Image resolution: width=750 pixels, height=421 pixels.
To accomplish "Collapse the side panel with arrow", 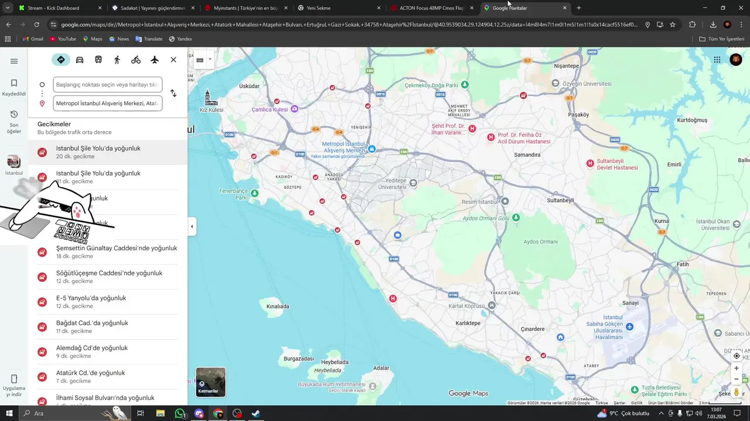I will click(192, 226).
